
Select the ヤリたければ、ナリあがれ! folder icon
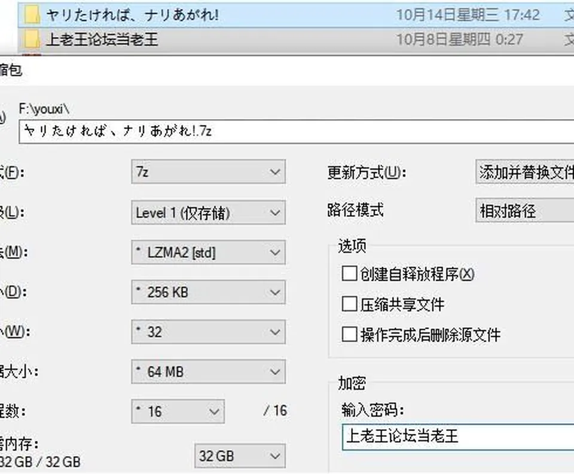click(x=32, y=16)
